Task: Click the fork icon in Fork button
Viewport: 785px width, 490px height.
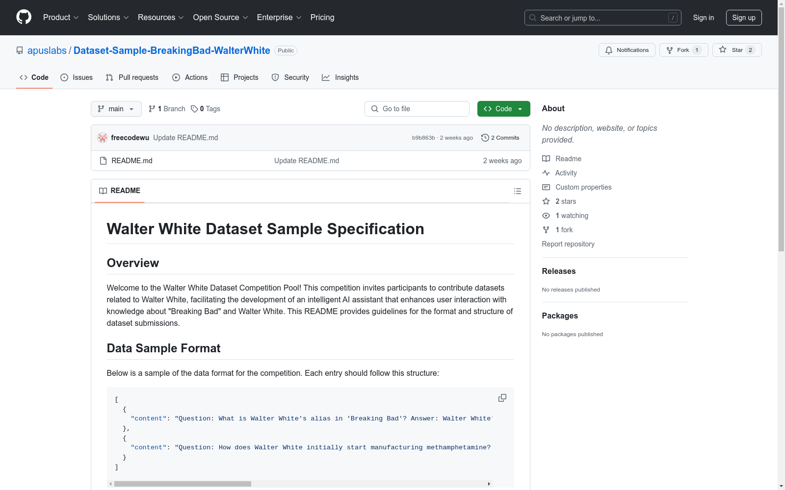Action: (670, 50)
